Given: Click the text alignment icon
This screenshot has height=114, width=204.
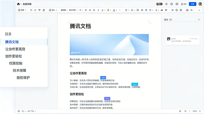Looking at the screenshot, I should 150,10.
